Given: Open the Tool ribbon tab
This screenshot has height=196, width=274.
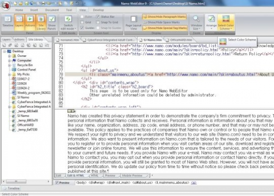Looking at the screenshot, I should (x=69, y=10).
